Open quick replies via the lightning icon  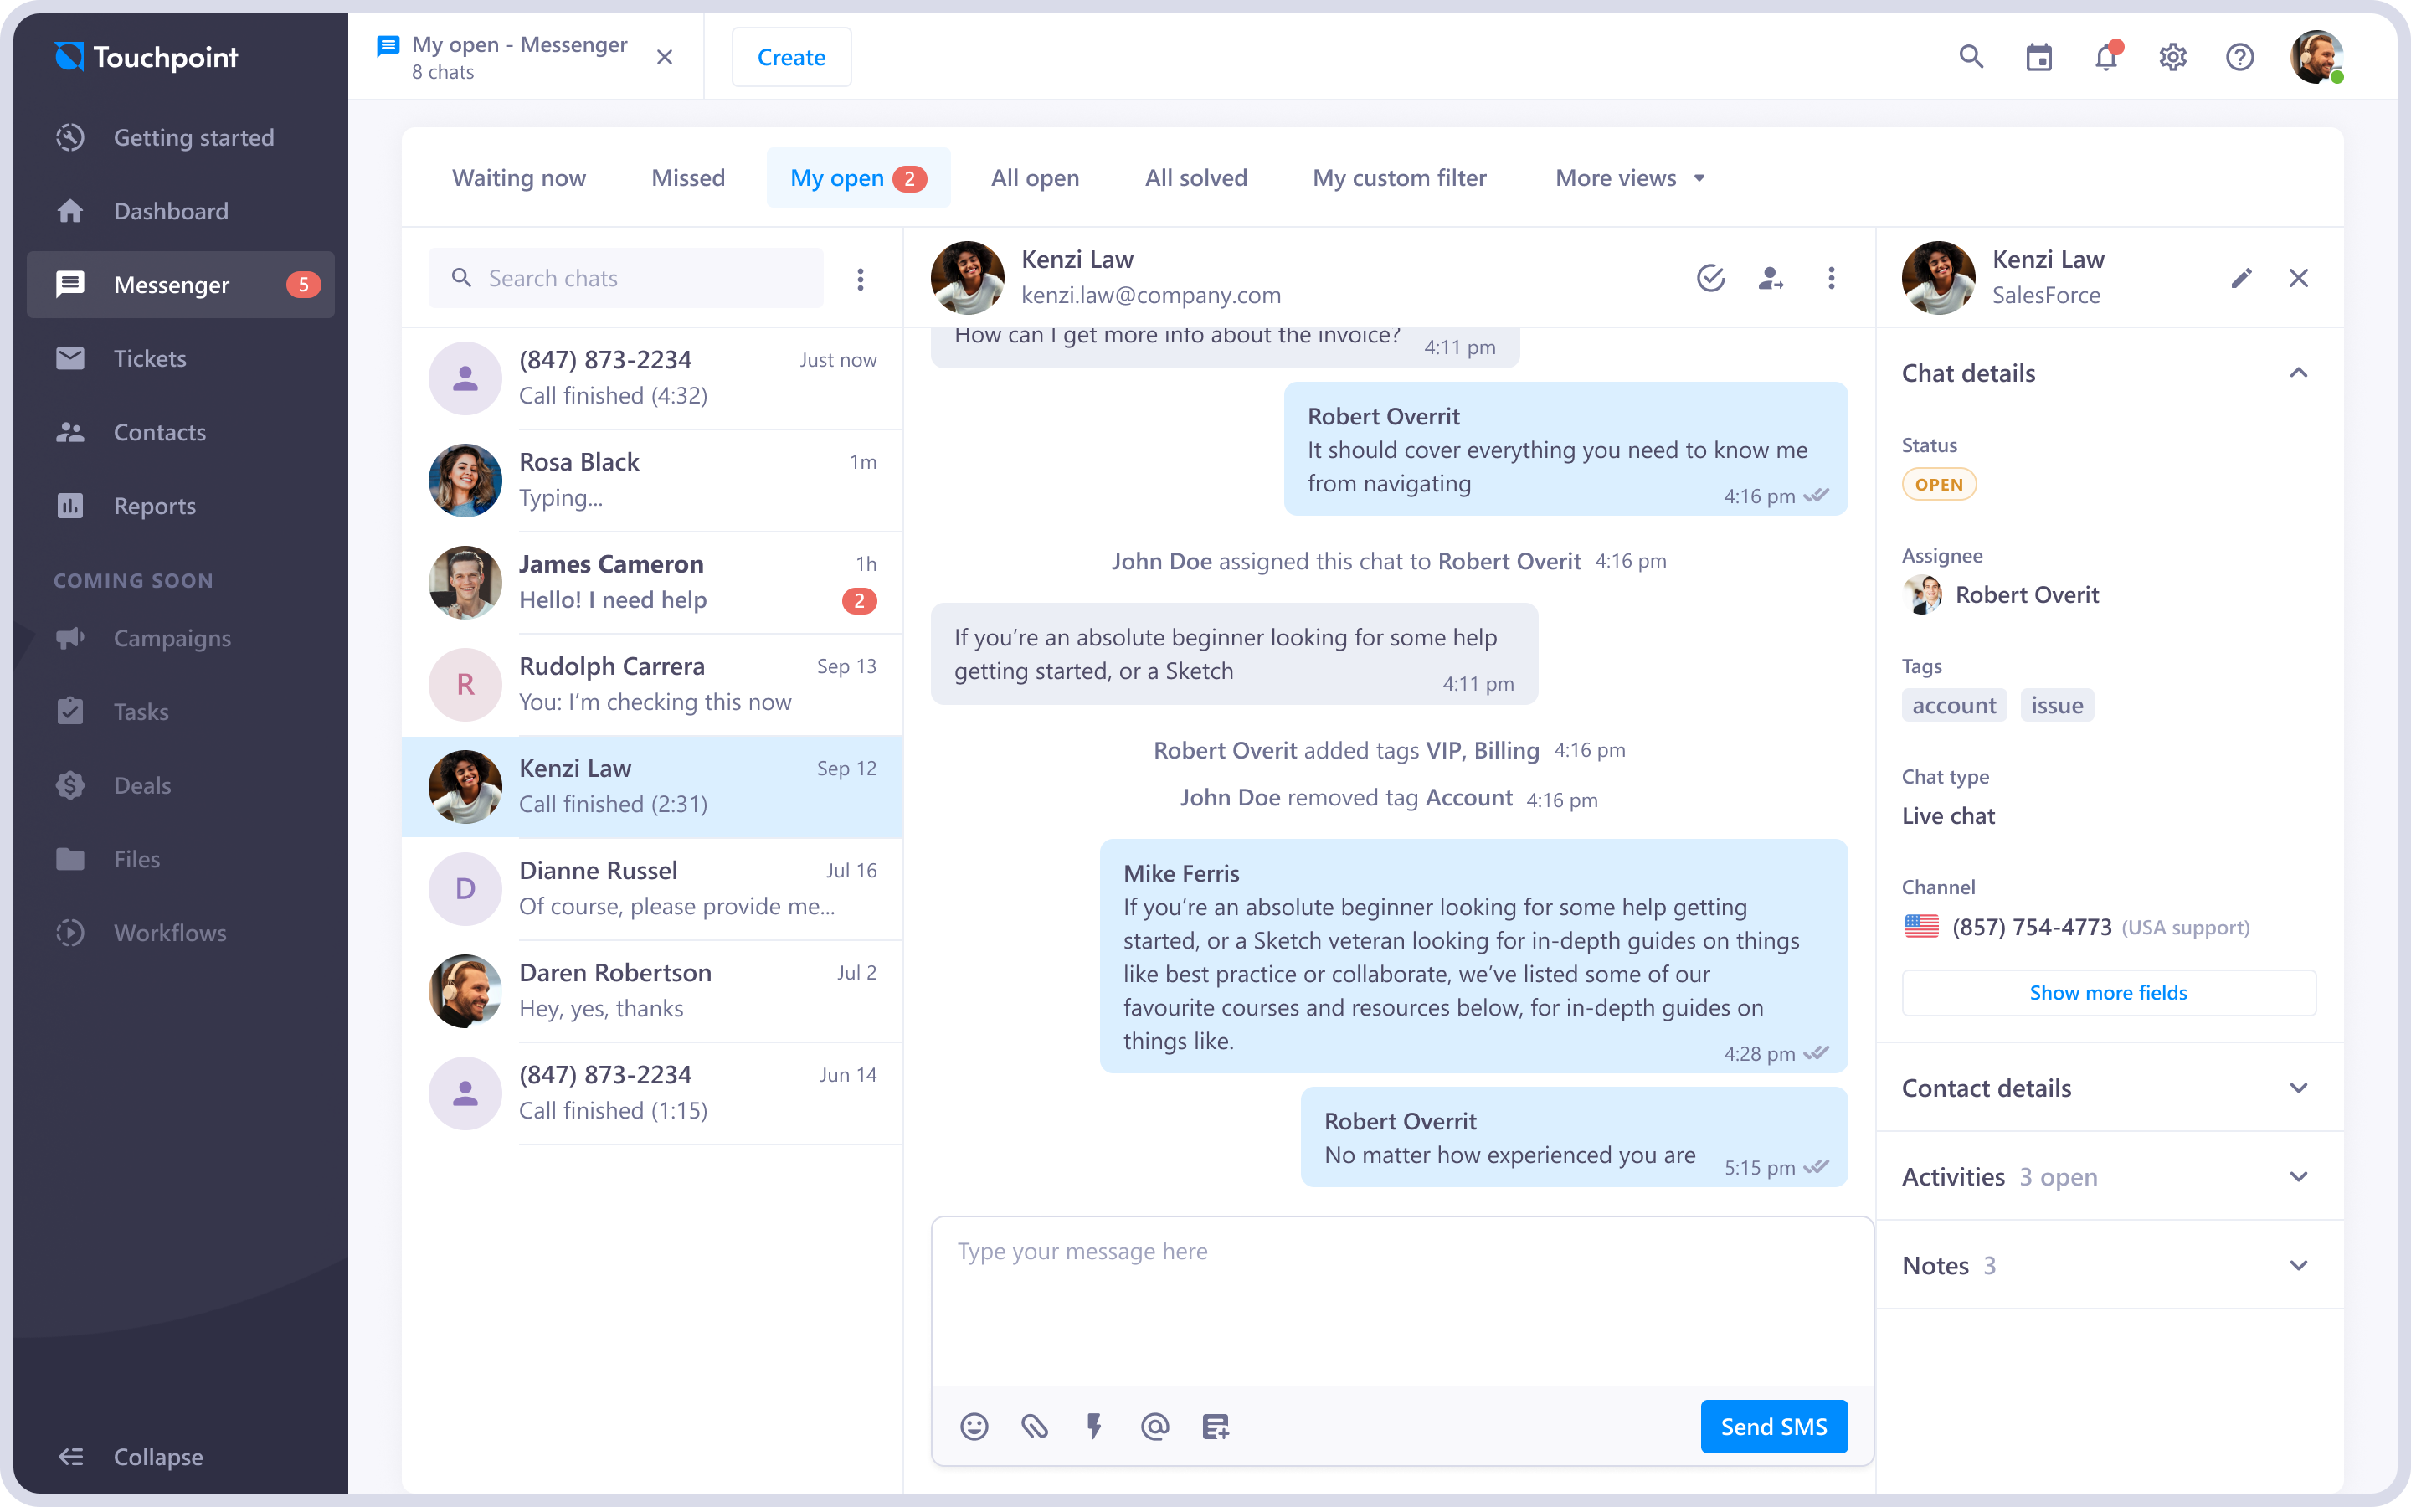pyautogui.click(x=1094, y=1425)
